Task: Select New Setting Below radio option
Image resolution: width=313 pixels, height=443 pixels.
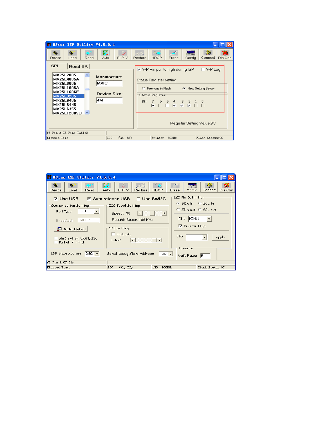Action: [x=184, y=88]
